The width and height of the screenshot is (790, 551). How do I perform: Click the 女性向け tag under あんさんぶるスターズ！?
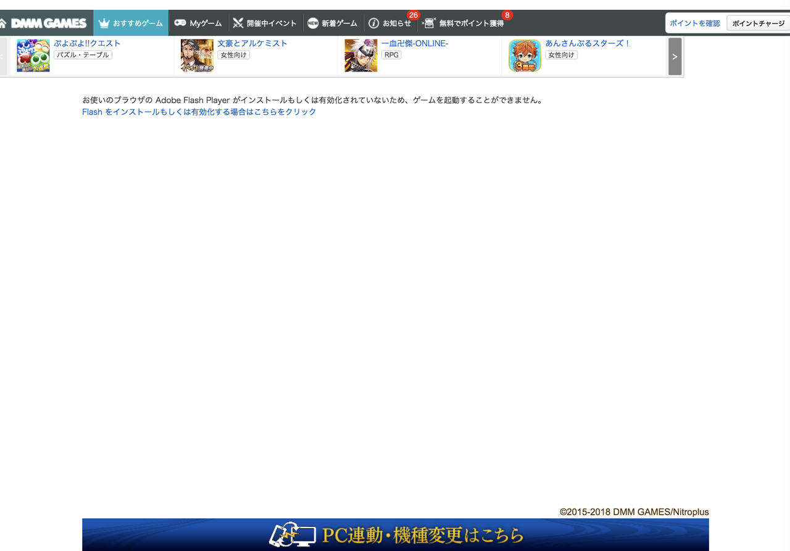tap(561, 55)
